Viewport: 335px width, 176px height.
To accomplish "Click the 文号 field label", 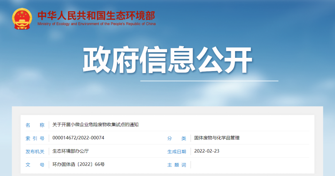I will (x=35, y=165).
